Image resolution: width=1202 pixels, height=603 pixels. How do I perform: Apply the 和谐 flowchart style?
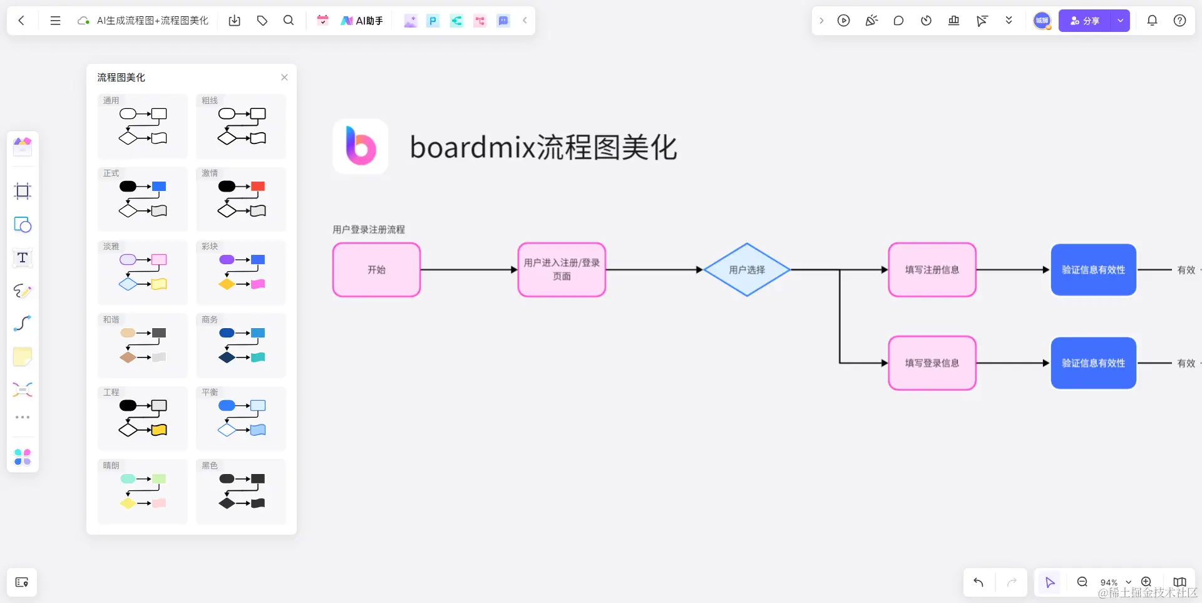click(143, 345)
